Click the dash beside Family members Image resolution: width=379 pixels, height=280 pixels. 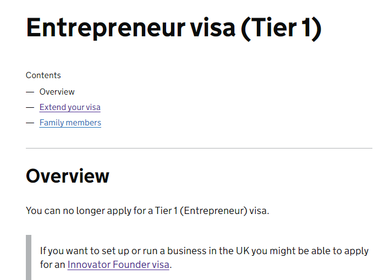[30, 123]
